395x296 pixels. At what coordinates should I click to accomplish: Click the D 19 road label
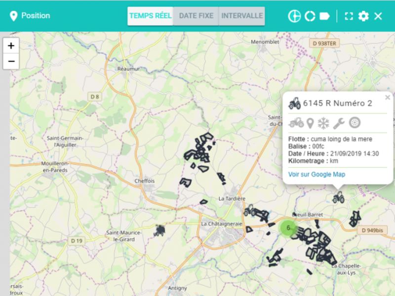tap(77, 241)
